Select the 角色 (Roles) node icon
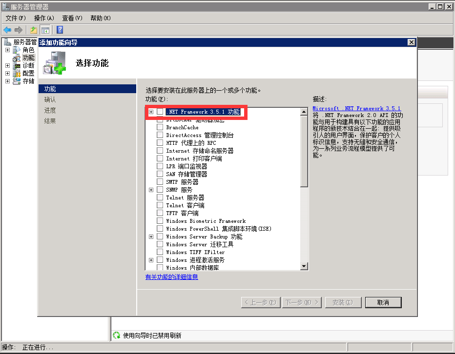455x354 pixels. (17, 50)
